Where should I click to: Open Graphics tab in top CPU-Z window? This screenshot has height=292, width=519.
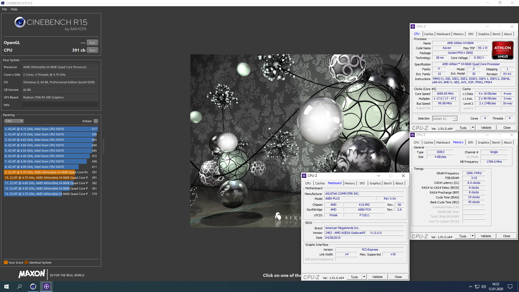(x=484, y=34)
